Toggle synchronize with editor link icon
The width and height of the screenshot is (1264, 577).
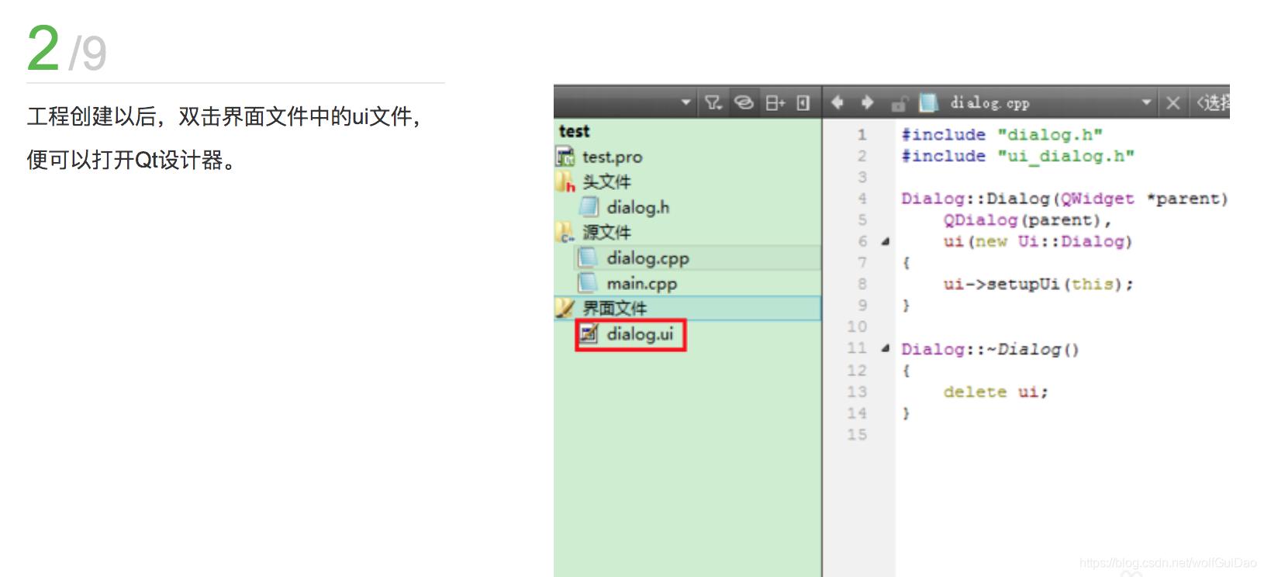point(744,102)
